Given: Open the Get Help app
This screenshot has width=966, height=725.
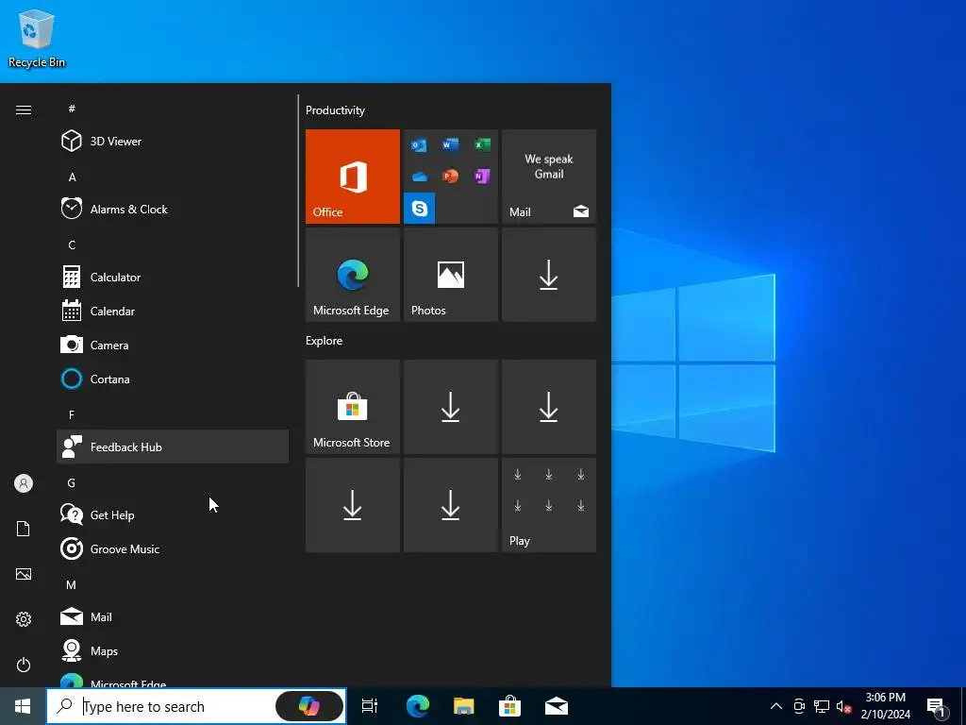Looking at the screenshot, I should 173,514.
